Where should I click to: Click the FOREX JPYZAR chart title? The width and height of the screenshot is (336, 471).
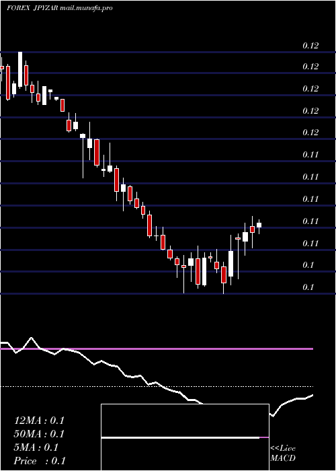coord(32,8)
